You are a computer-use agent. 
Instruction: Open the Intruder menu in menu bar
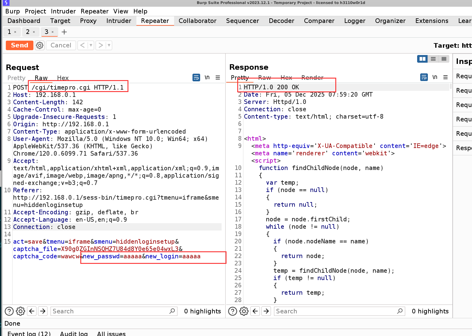[63, 11]
